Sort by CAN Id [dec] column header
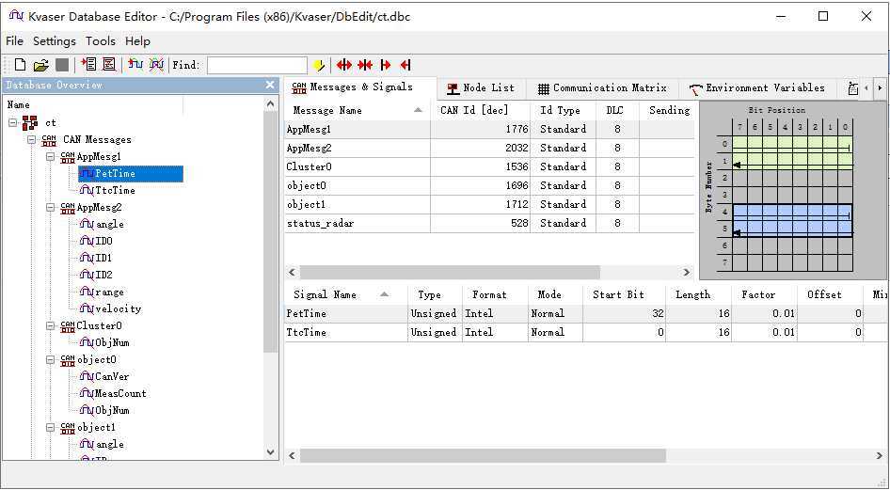The image size is (890, 490). 474,110
